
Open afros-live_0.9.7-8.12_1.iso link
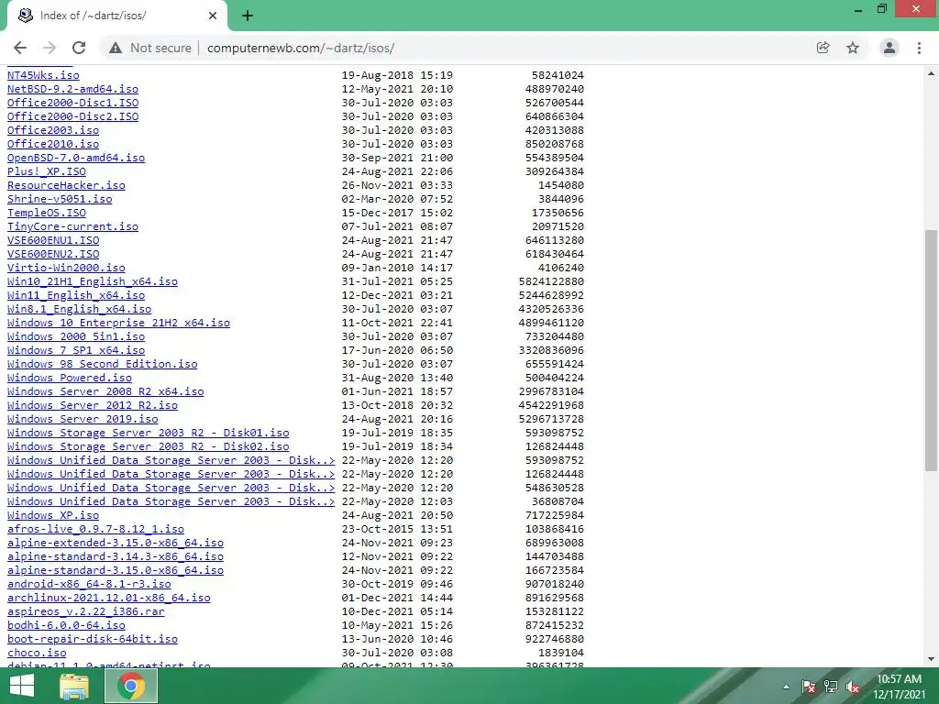pos(95,529)
